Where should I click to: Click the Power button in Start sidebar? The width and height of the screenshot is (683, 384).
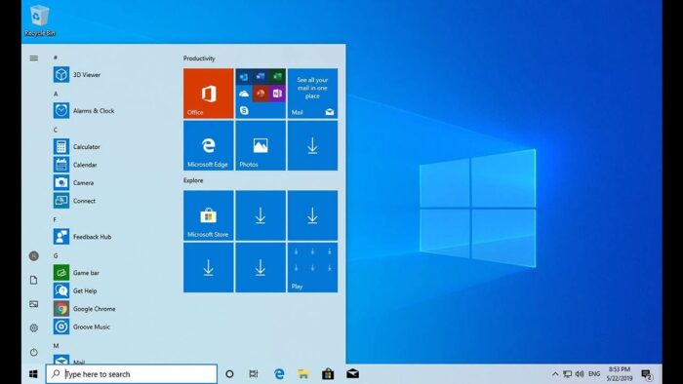point(33,352)
